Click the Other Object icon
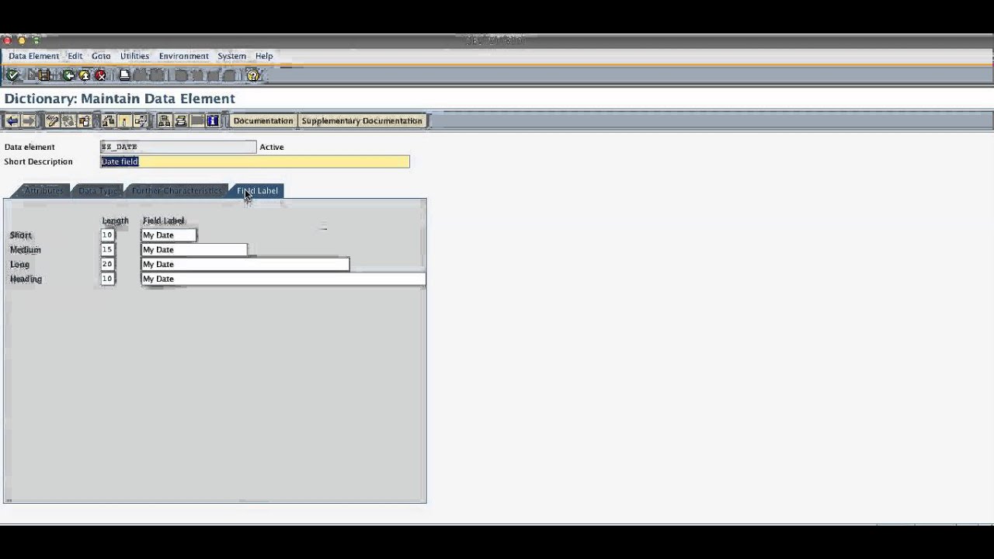The width and height of the screenshot is (994, 559). [x=85, y=121]
